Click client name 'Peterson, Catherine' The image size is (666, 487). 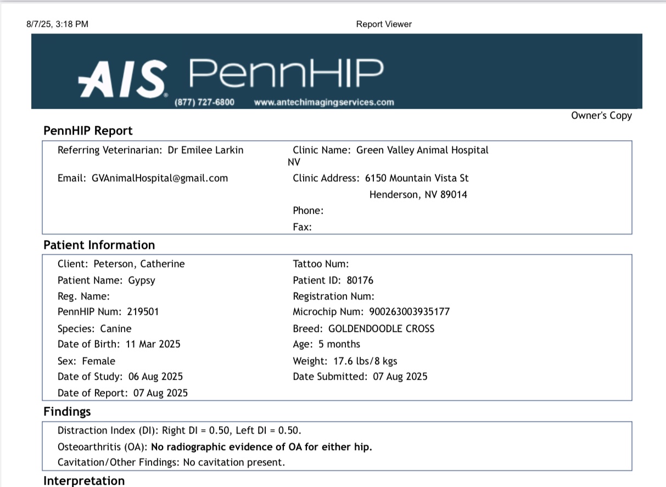(x=139, y=264)
